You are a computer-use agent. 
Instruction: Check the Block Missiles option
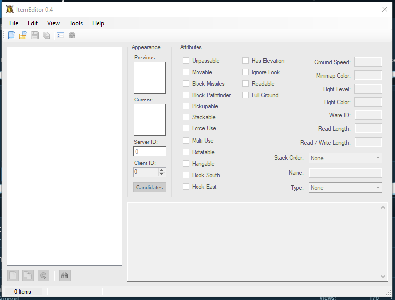click(x=186, y=84)
